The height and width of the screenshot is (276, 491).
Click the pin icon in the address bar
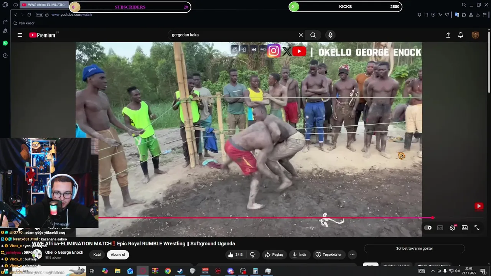419,15
